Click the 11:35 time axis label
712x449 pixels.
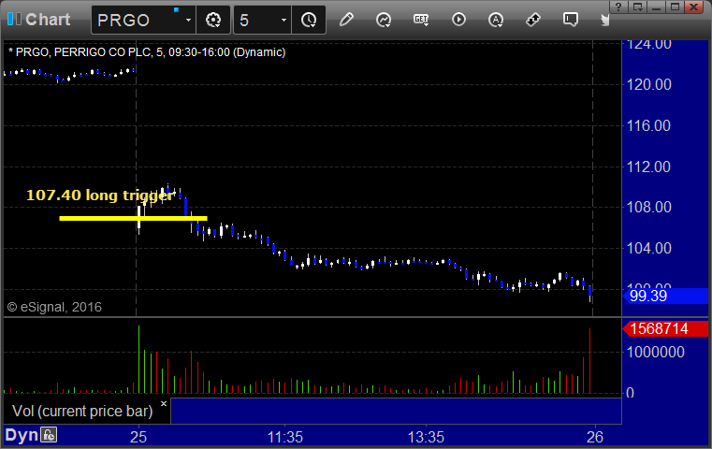tap(284, 437)
